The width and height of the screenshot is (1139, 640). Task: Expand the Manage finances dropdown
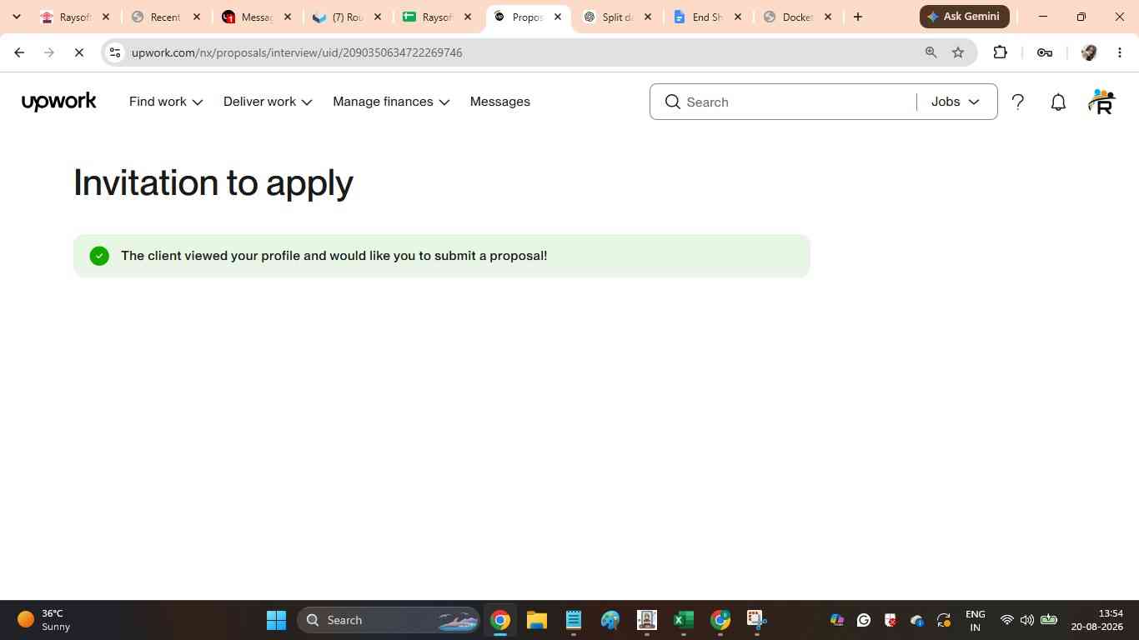tap(391, 102)
